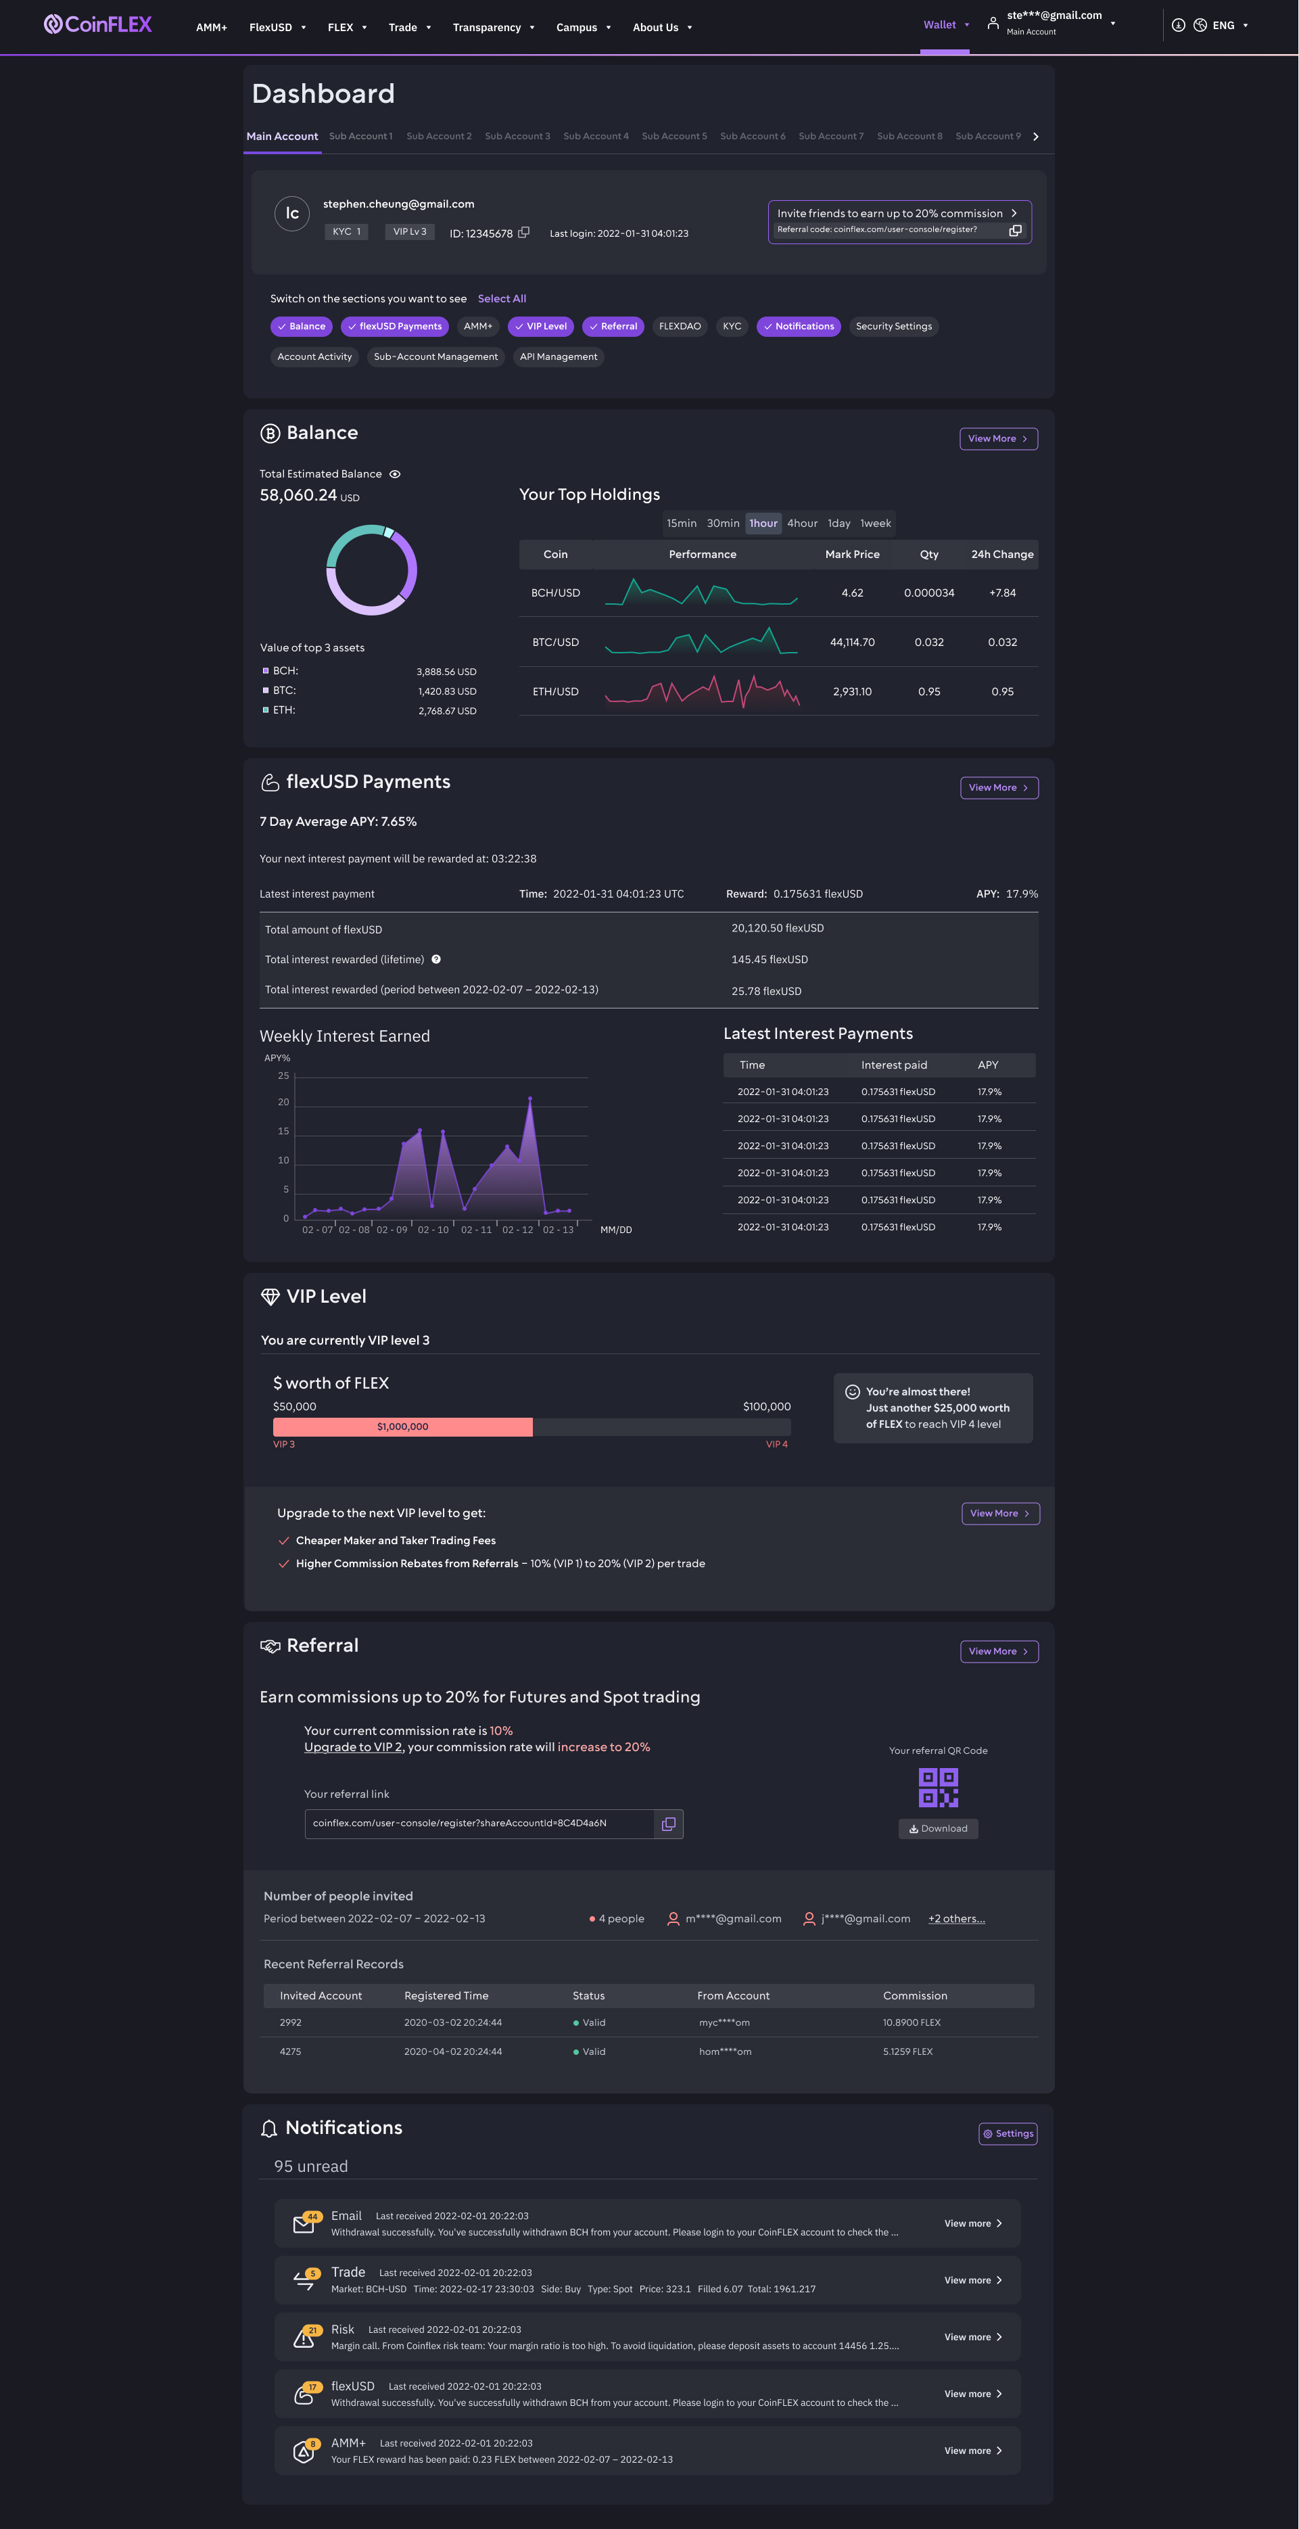Download the referral QR code
Screen dimensions: 1299x2529
(x=938, y=1829)
